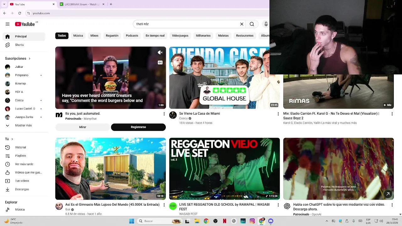Open the Bizarrap subscription channel

(24, 83)
